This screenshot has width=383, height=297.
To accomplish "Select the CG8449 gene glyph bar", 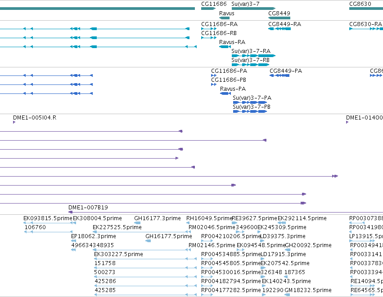I will coord(279,18).
